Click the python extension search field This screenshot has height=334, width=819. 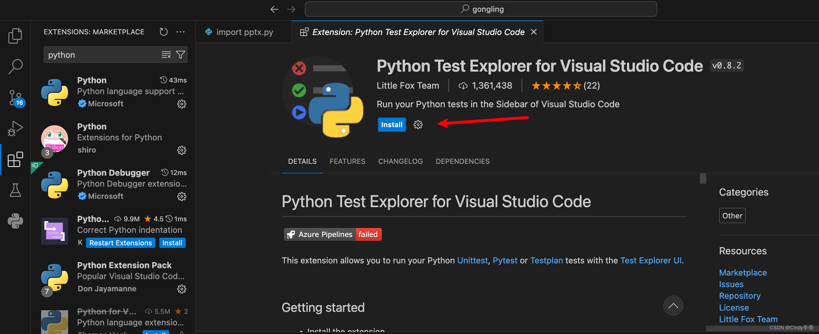(103, 55)
